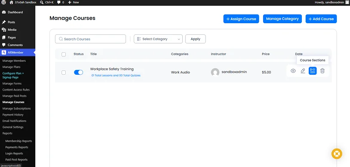Viewport: 350px width, 167px height.
Task: Open the + New menu in admin bar
Action: (74, 2)
